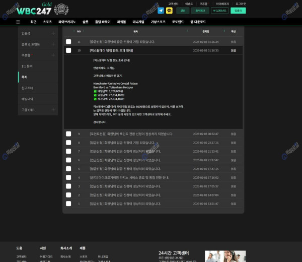Click the 로그아웃 link at top right

point(241,4)
